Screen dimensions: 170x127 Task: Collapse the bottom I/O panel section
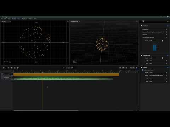(142, 67)
